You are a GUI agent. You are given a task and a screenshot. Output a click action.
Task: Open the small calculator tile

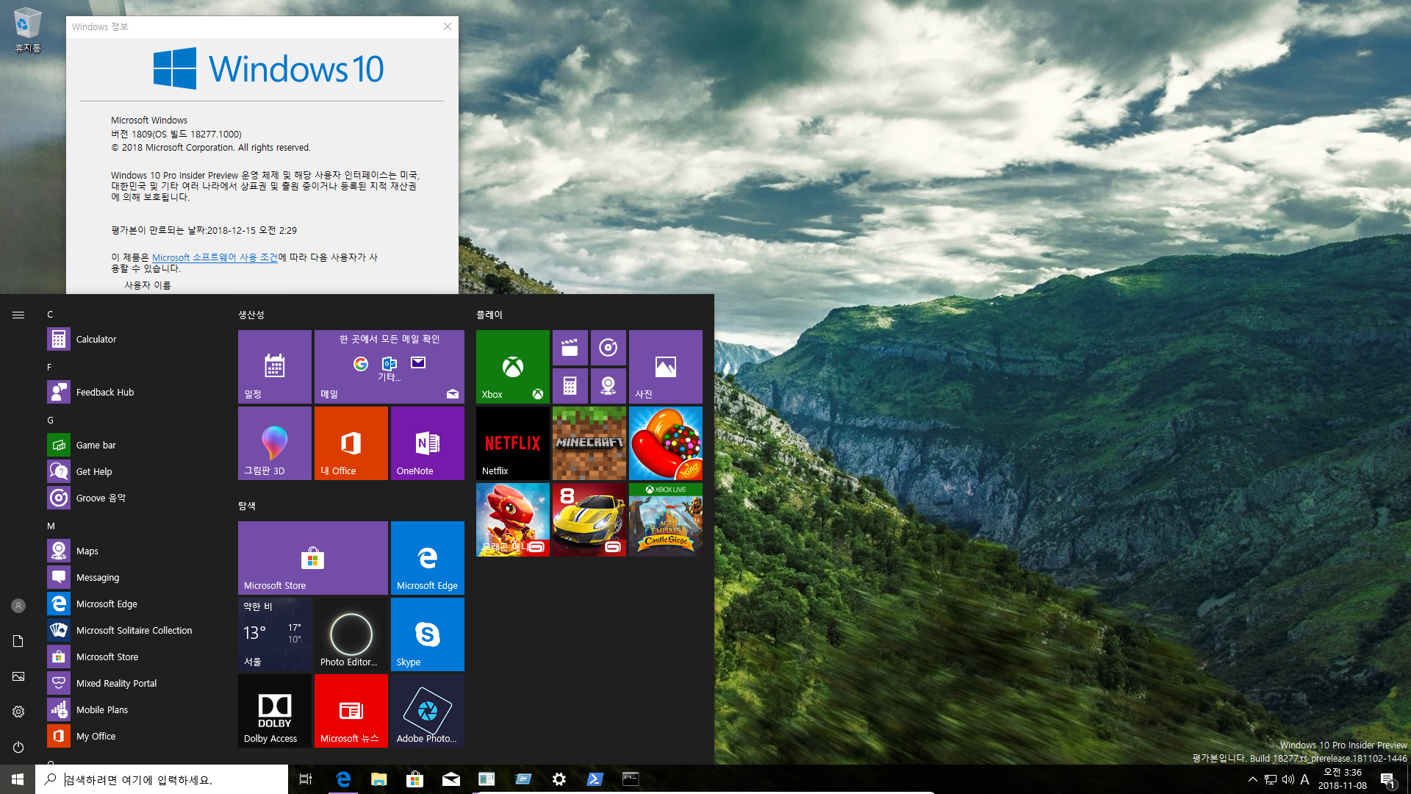point(570,386)
